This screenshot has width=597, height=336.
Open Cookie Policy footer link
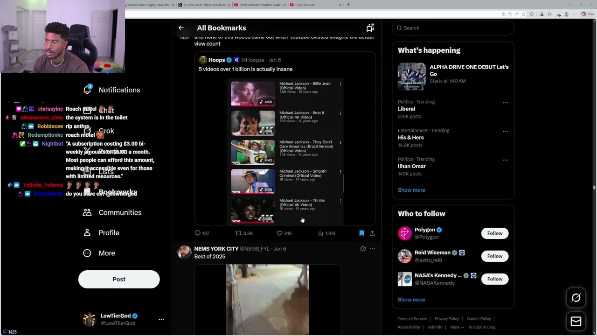coord(479,319)
